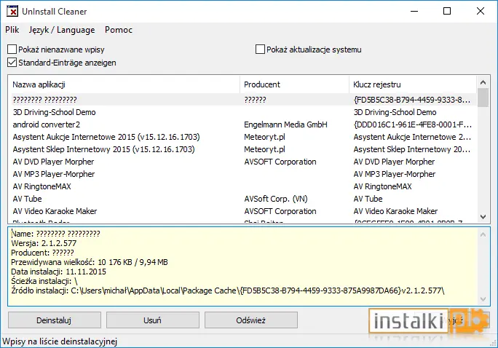Open the Plik menu
Image resolution: width=498 pixels, height=348 pixels.
point(12,30)
